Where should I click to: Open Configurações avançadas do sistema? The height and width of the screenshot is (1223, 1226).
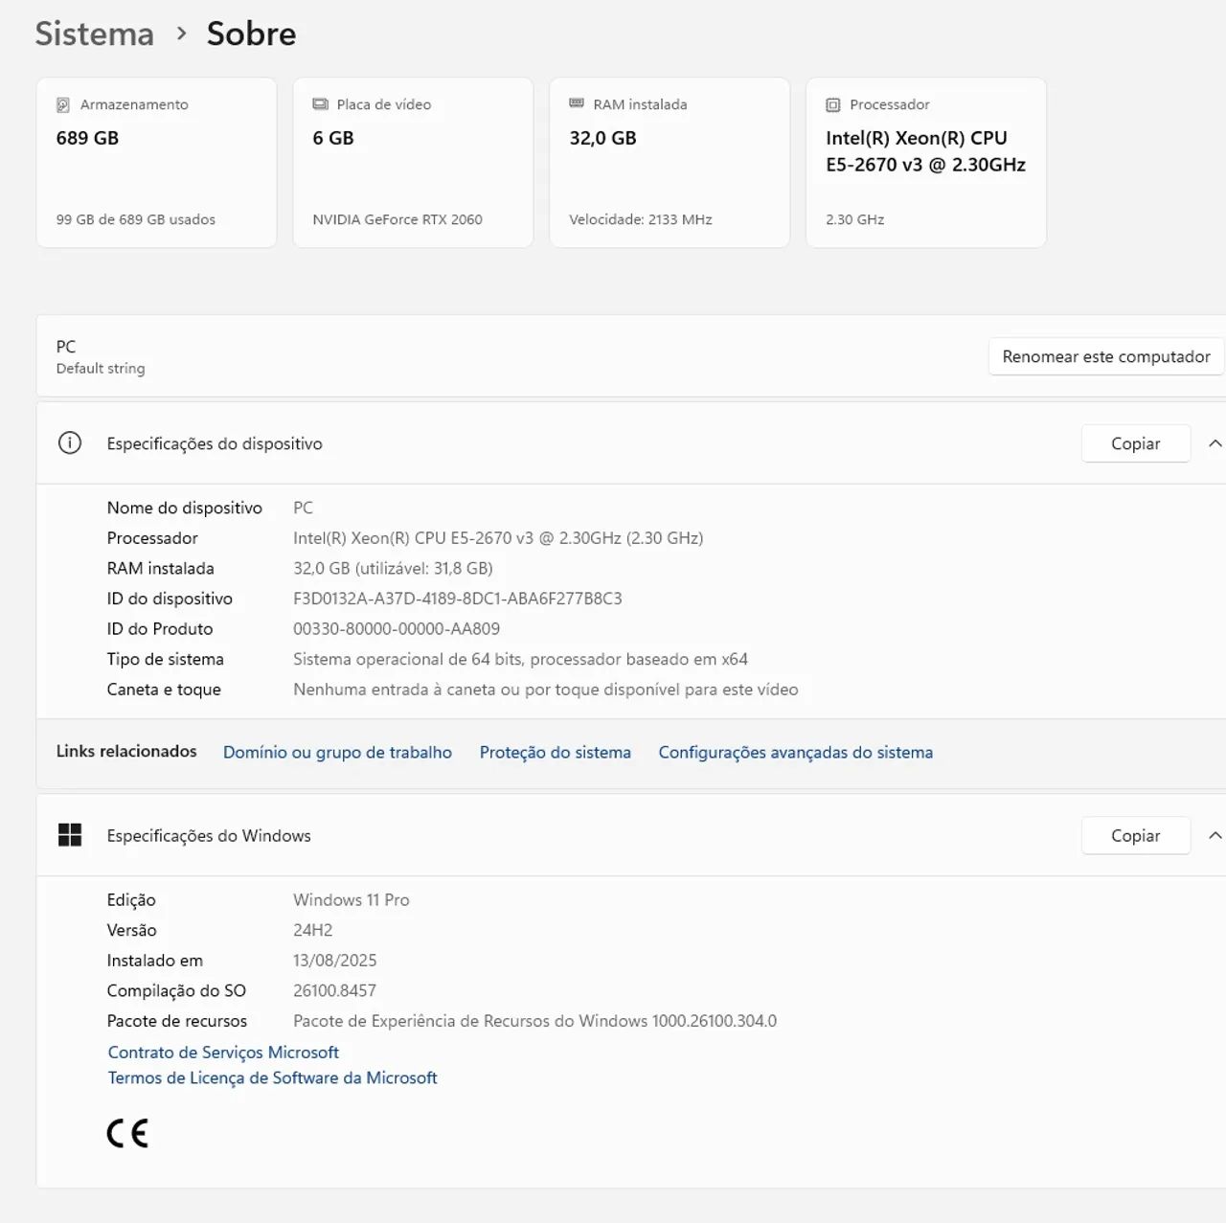(796, 753)
